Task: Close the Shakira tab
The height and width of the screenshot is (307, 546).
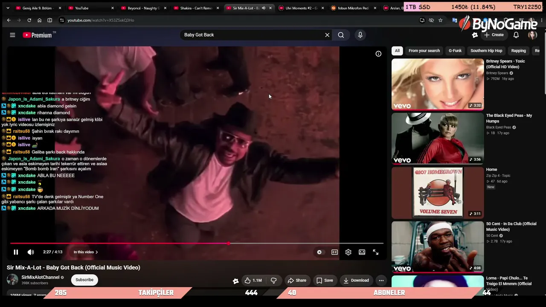Action: point(218,8)
